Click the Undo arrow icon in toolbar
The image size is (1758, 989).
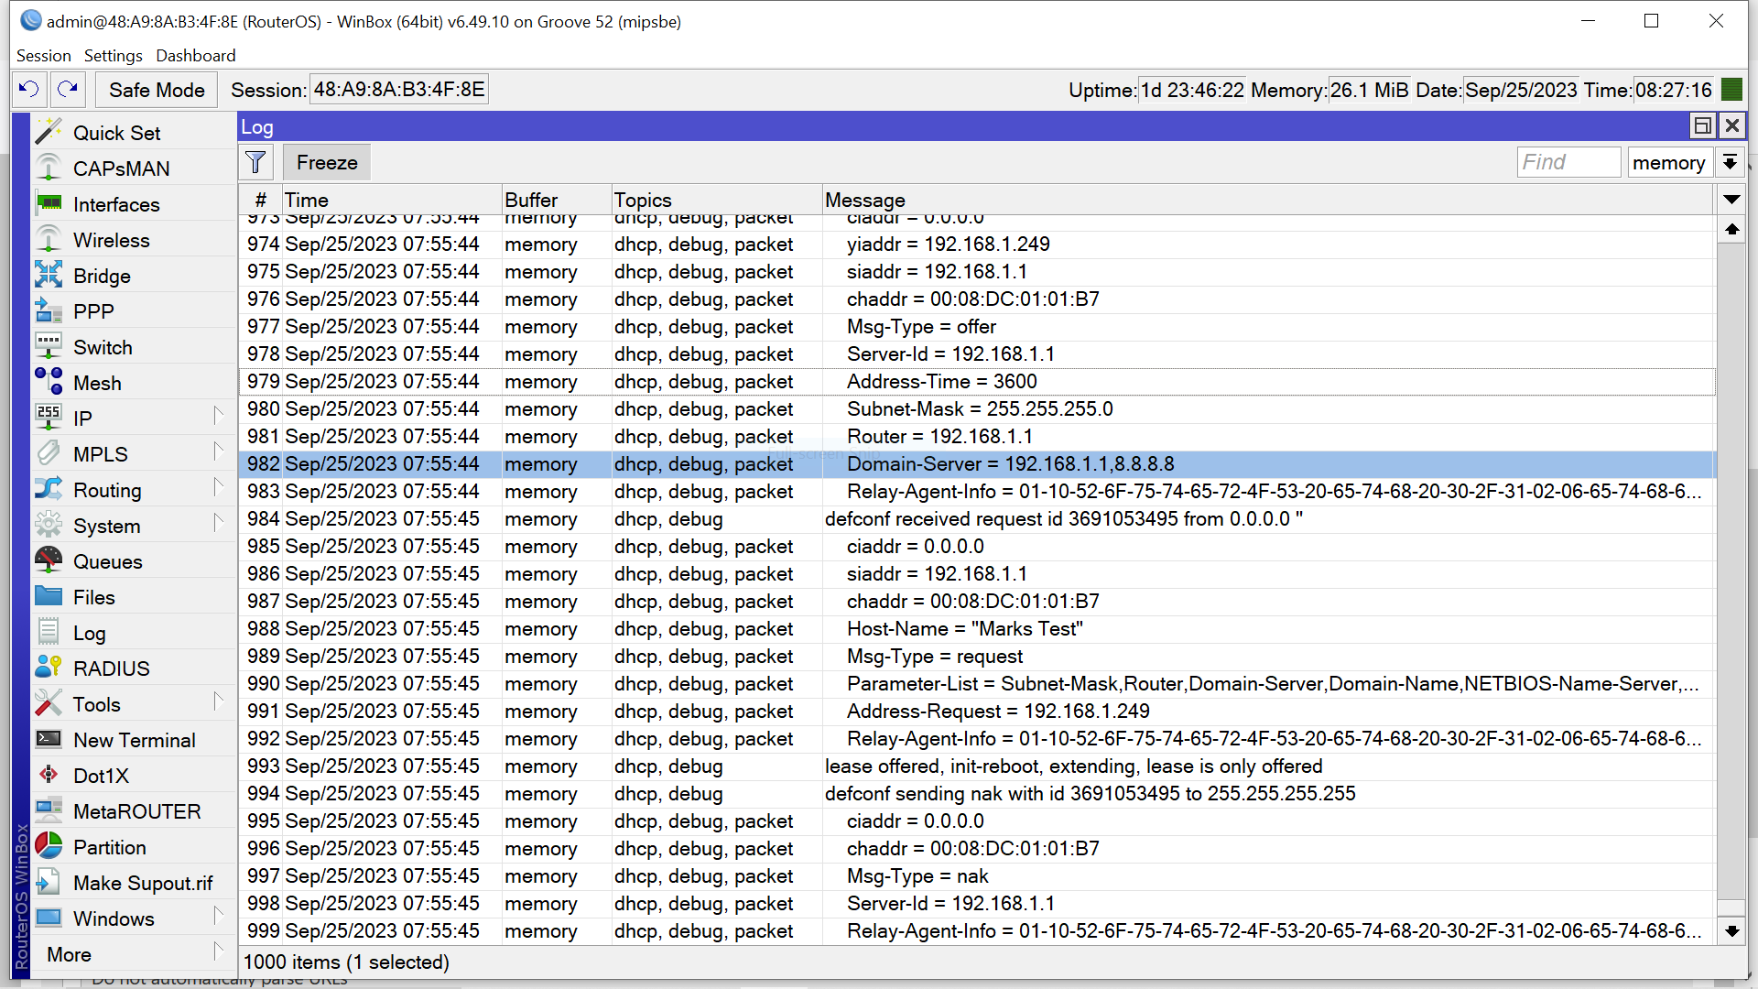(29, 90)
